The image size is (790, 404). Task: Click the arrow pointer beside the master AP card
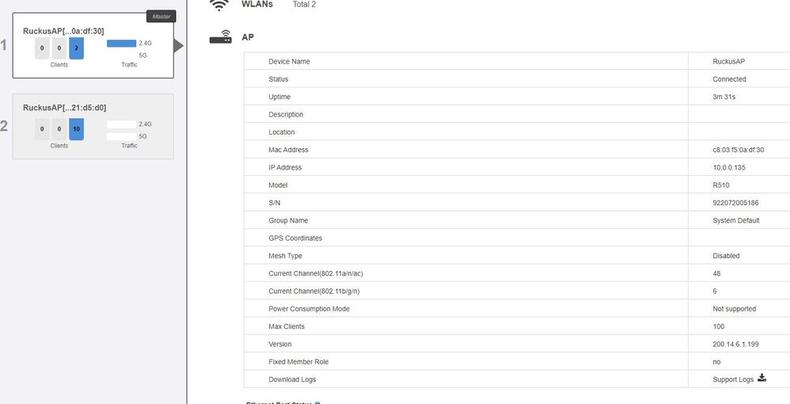(178, 46)
